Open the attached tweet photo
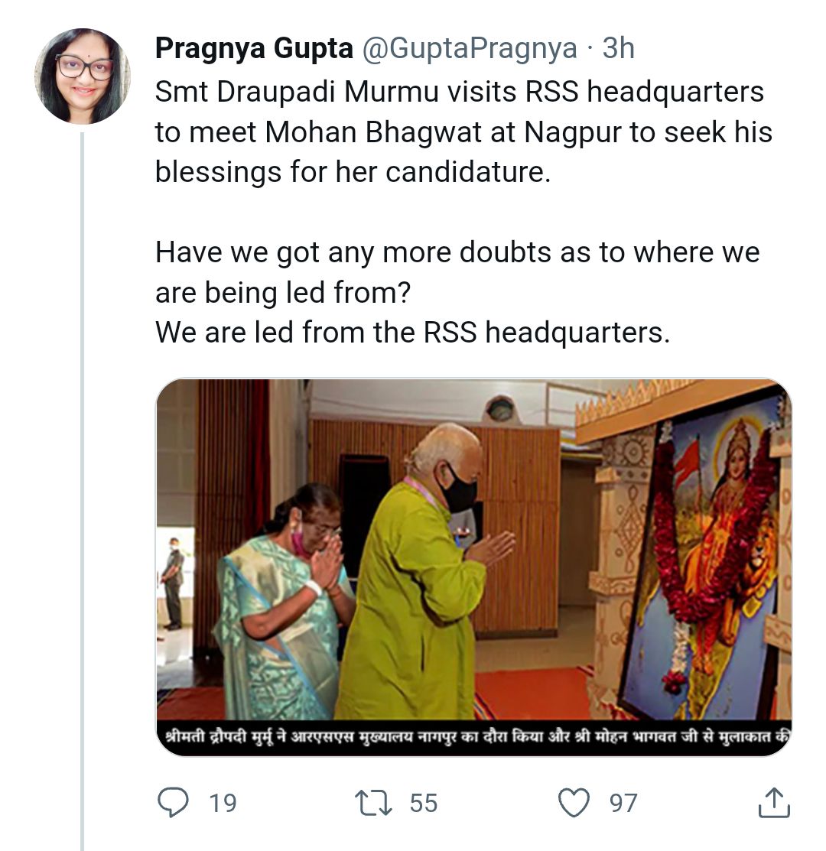The image size is (826, 851). (x=473, y=567)
